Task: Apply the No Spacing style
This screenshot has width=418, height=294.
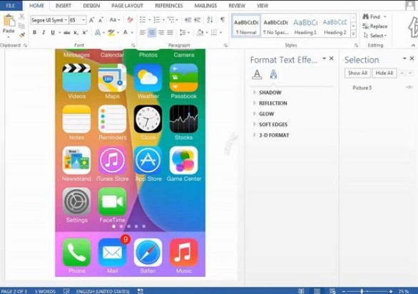Action: (275, 26)
